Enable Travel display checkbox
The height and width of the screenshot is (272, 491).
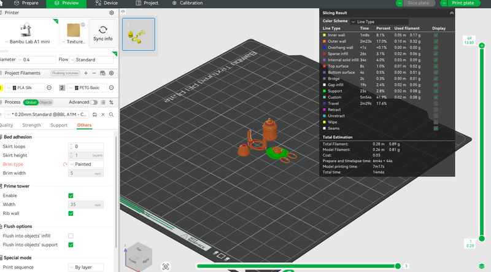coord(436,103)
